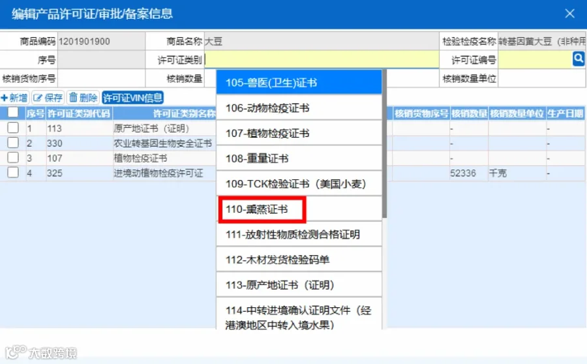Click the dropdown list scrollbar

pyautogui.click(x=384, y=144)
